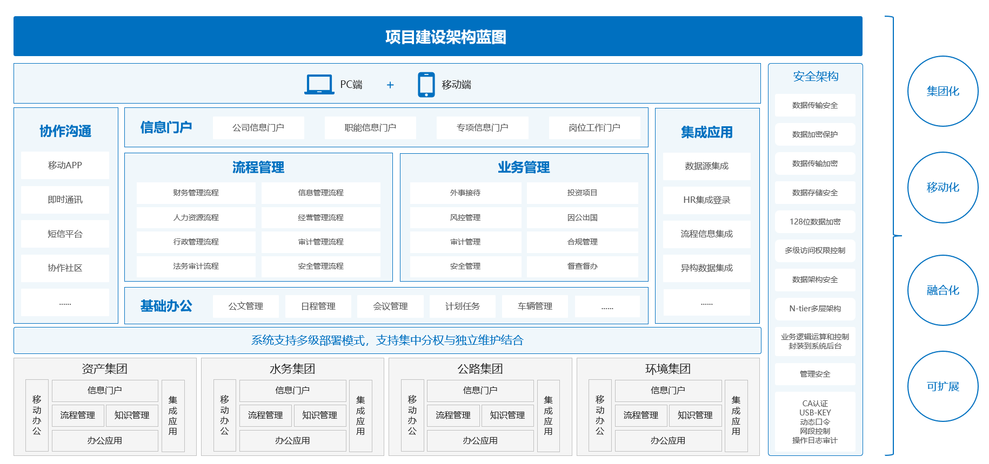Click 数据源集成
The height and width of the screenshot is (464, 989).
[707, 166]
